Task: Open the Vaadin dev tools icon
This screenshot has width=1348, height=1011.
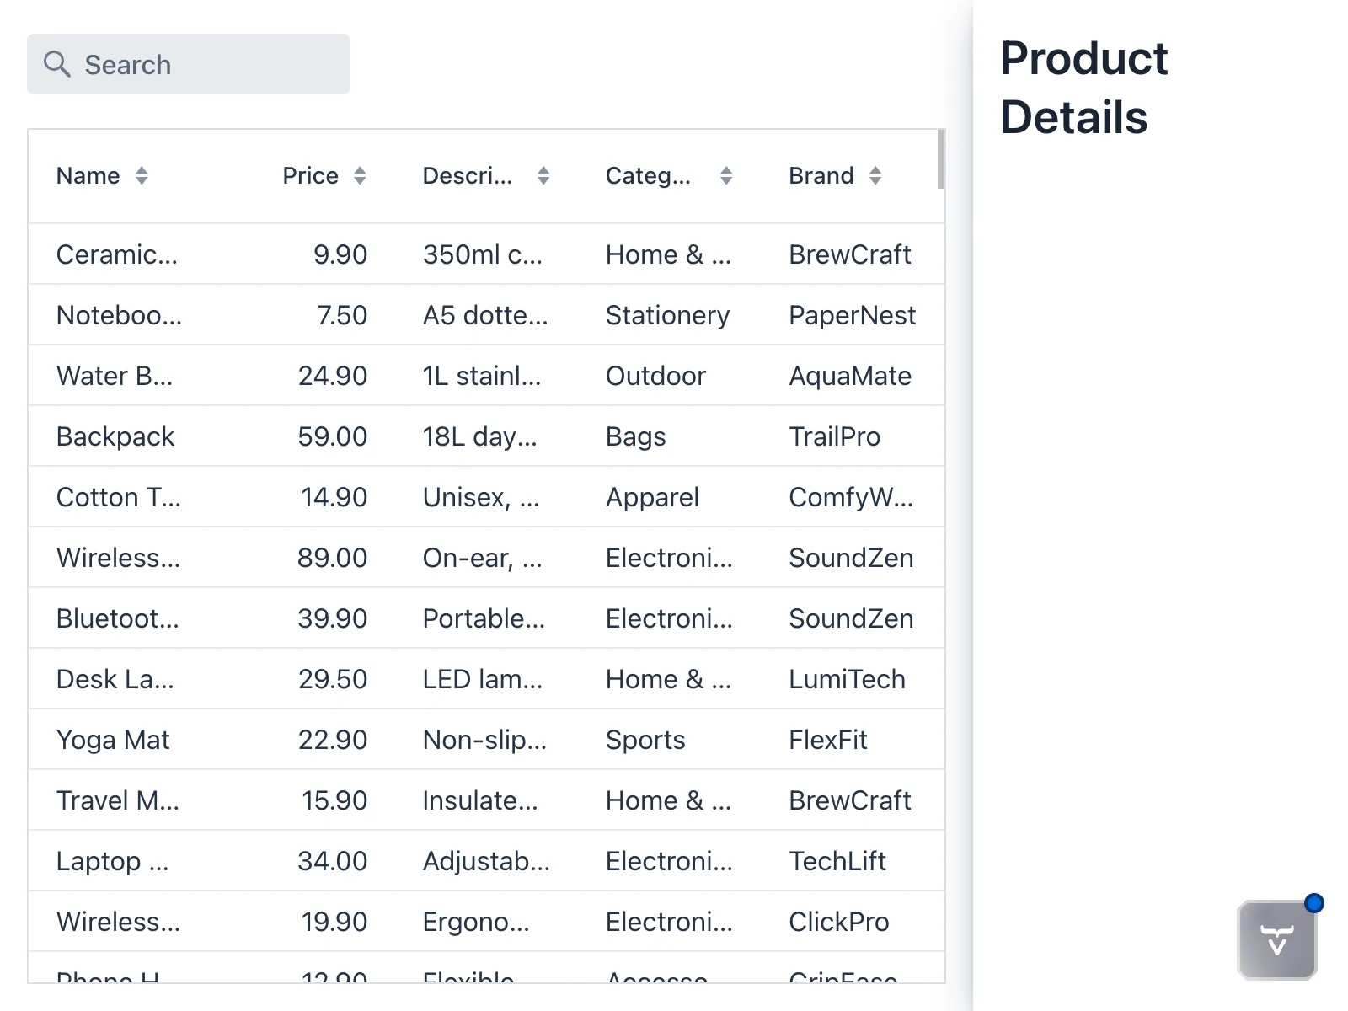Action: coord(1276,939)
